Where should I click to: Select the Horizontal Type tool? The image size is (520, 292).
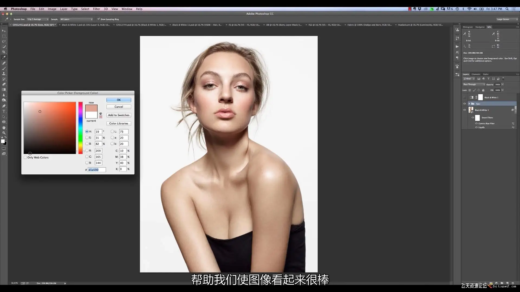coord(4,111)
